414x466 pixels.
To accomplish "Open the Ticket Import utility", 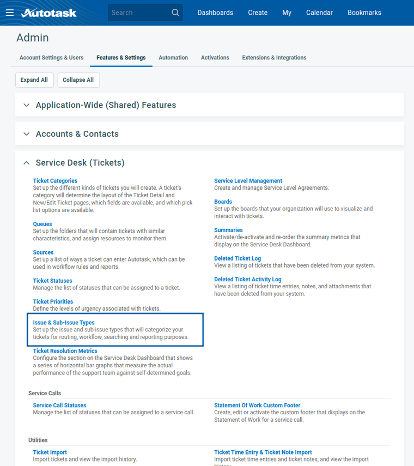I will tap(50, 452).
